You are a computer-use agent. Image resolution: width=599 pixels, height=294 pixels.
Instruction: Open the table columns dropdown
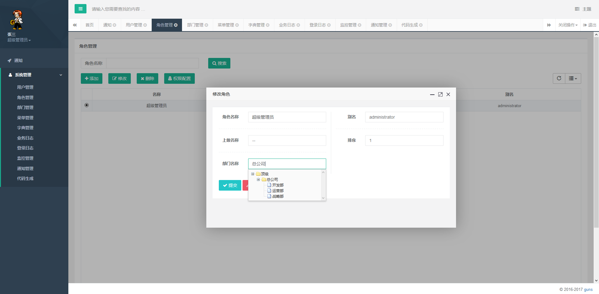pyautogui.click(x=573, y=78)
